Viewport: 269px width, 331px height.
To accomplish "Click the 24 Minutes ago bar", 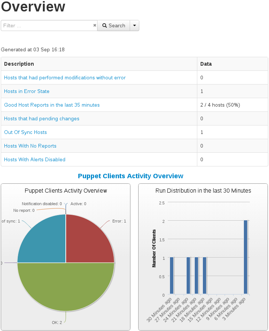I will click(188, 276).
